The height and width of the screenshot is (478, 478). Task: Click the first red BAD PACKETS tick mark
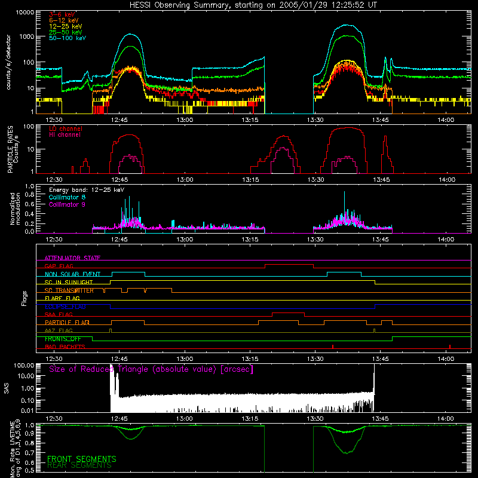tap(333, 347)
